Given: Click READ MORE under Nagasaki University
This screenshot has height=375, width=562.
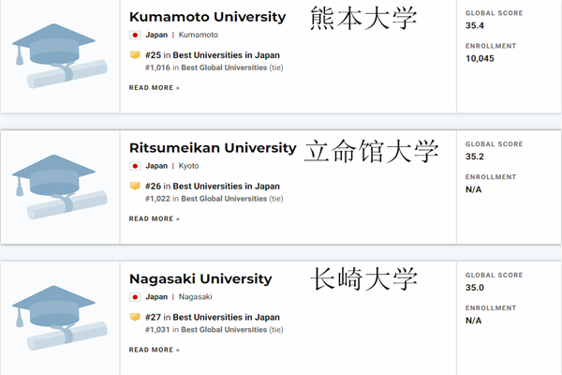Looking at the screenshot, I should click(155, 350).
